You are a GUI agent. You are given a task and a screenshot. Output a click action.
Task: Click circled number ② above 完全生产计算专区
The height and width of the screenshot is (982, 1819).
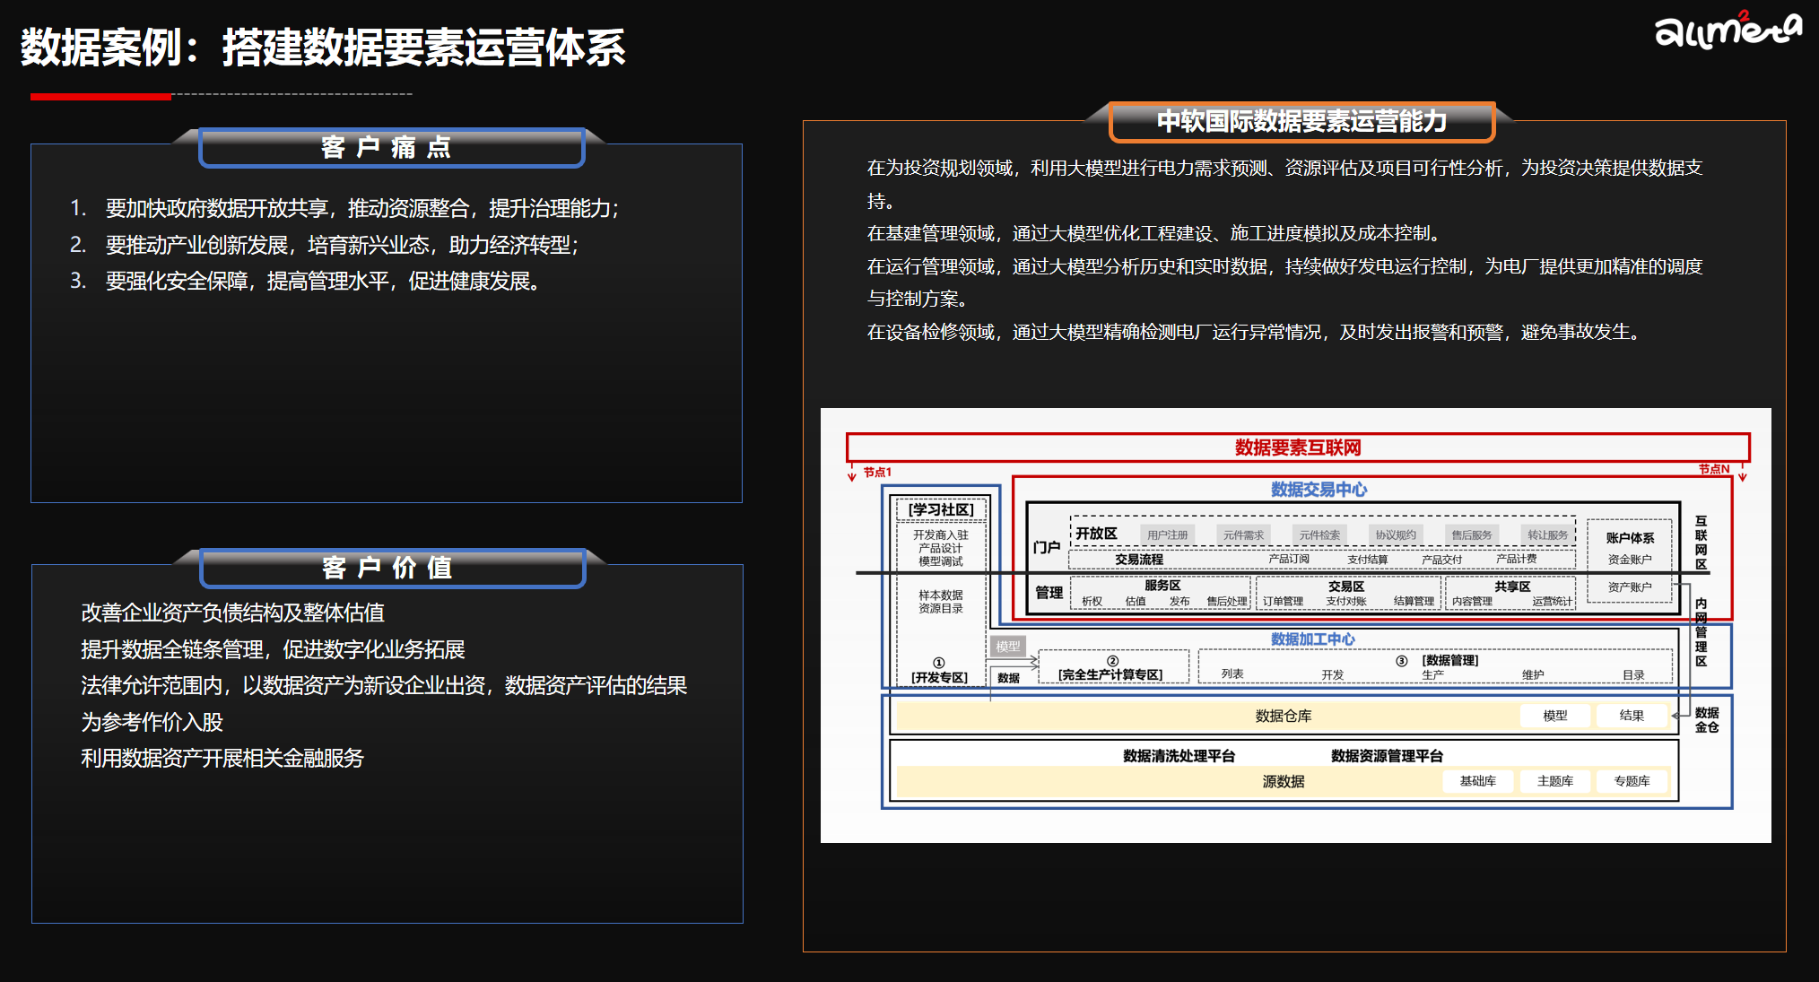[x=1112, y=661]
